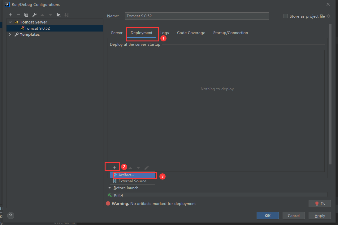Click the Cancel button

293,215
